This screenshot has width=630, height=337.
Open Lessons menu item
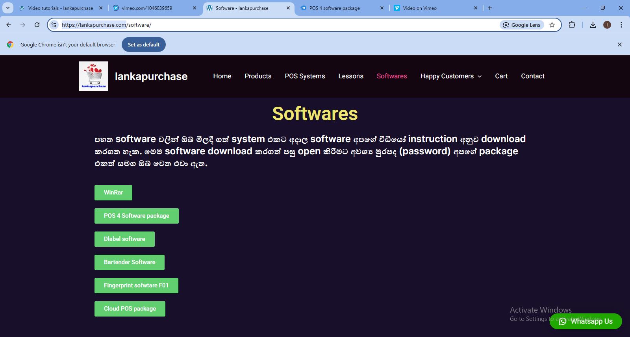click(x=351, y=76)
